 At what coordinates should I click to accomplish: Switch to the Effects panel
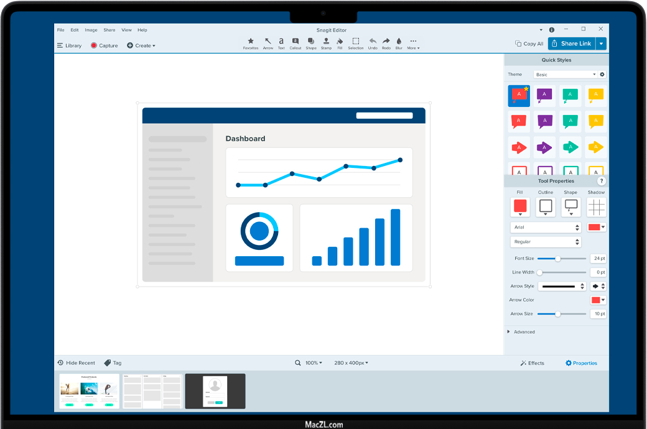point(533,363)
